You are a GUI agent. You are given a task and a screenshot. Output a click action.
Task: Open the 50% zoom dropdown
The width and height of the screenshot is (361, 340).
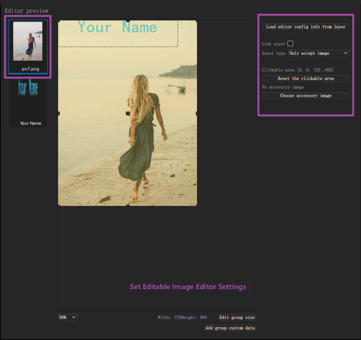[x=68, y=317]
